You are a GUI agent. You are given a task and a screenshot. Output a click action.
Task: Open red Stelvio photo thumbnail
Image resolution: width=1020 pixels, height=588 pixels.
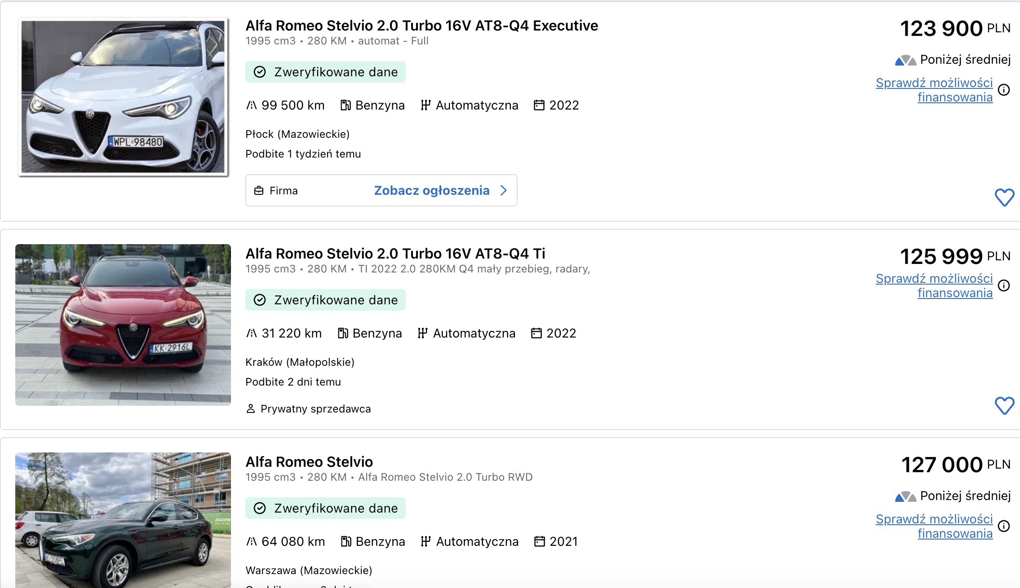point(123,325)
